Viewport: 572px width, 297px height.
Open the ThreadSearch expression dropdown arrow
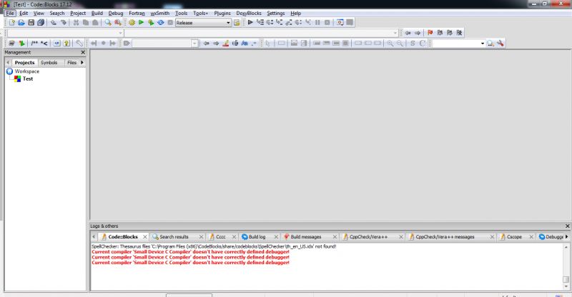pyautogui.click(x=483, y=44)
